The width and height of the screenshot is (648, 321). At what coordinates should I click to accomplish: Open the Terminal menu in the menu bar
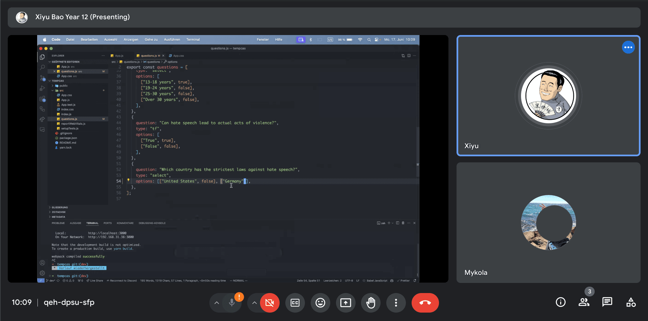[193, 40]
